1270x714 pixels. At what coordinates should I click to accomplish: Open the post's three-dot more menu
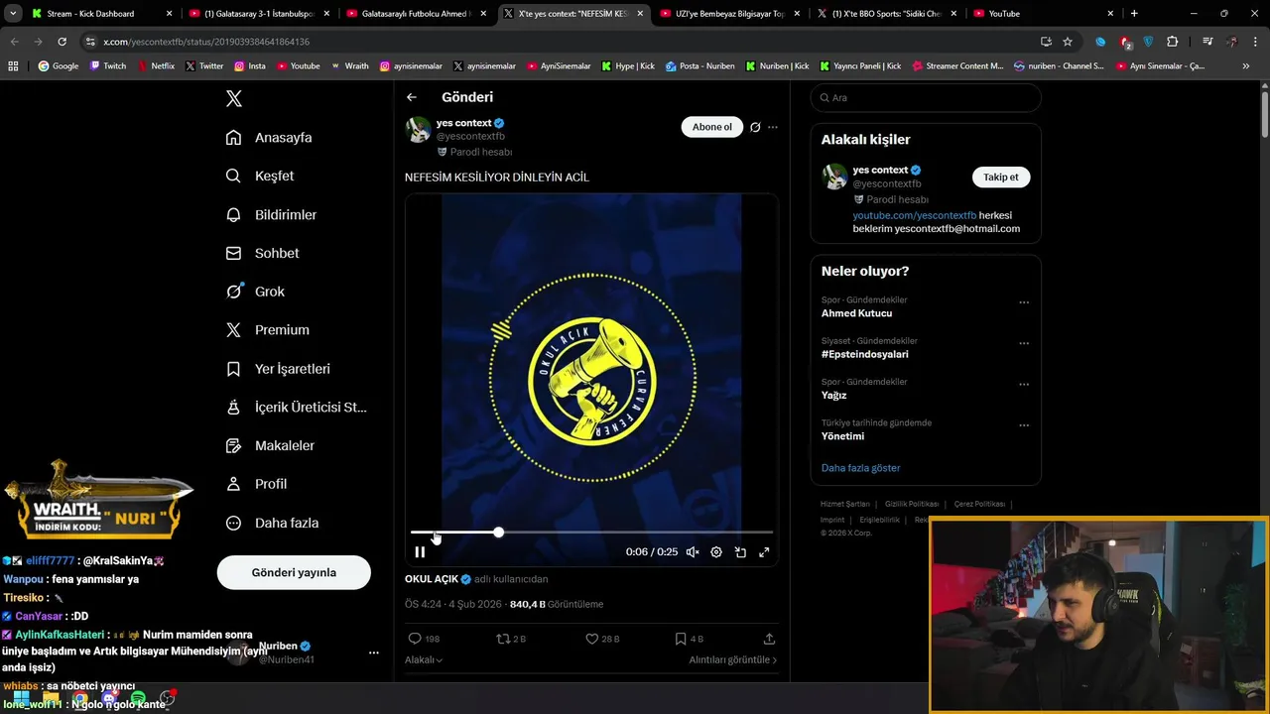point(773,127)
